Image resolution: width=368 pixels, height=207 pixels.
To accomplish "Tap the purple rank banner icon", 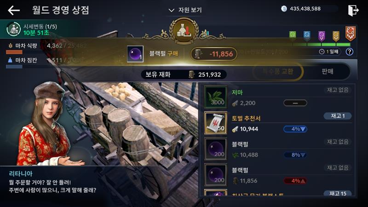I will click(x=322, y=36).
